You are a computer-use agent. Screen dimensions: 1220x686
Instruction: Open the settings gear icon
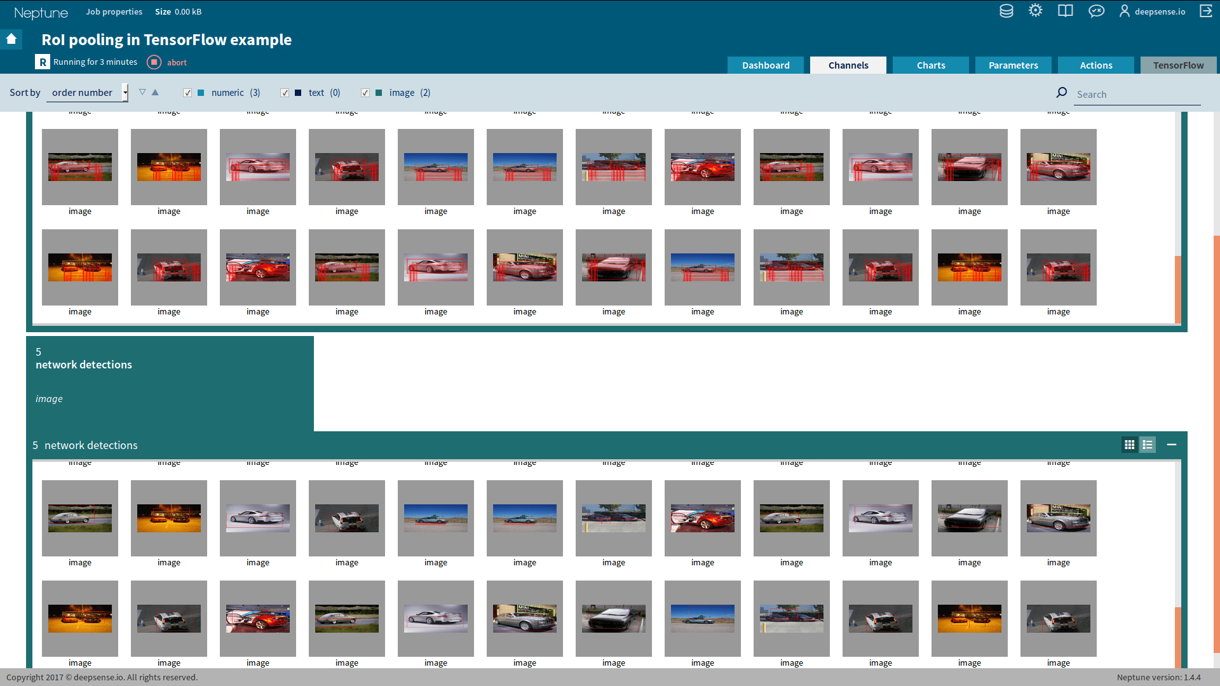coord(1035,11)
